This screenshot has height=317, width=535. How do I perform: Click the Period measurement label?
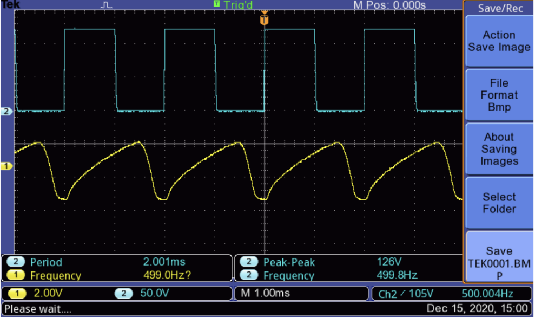coord(47,262)
